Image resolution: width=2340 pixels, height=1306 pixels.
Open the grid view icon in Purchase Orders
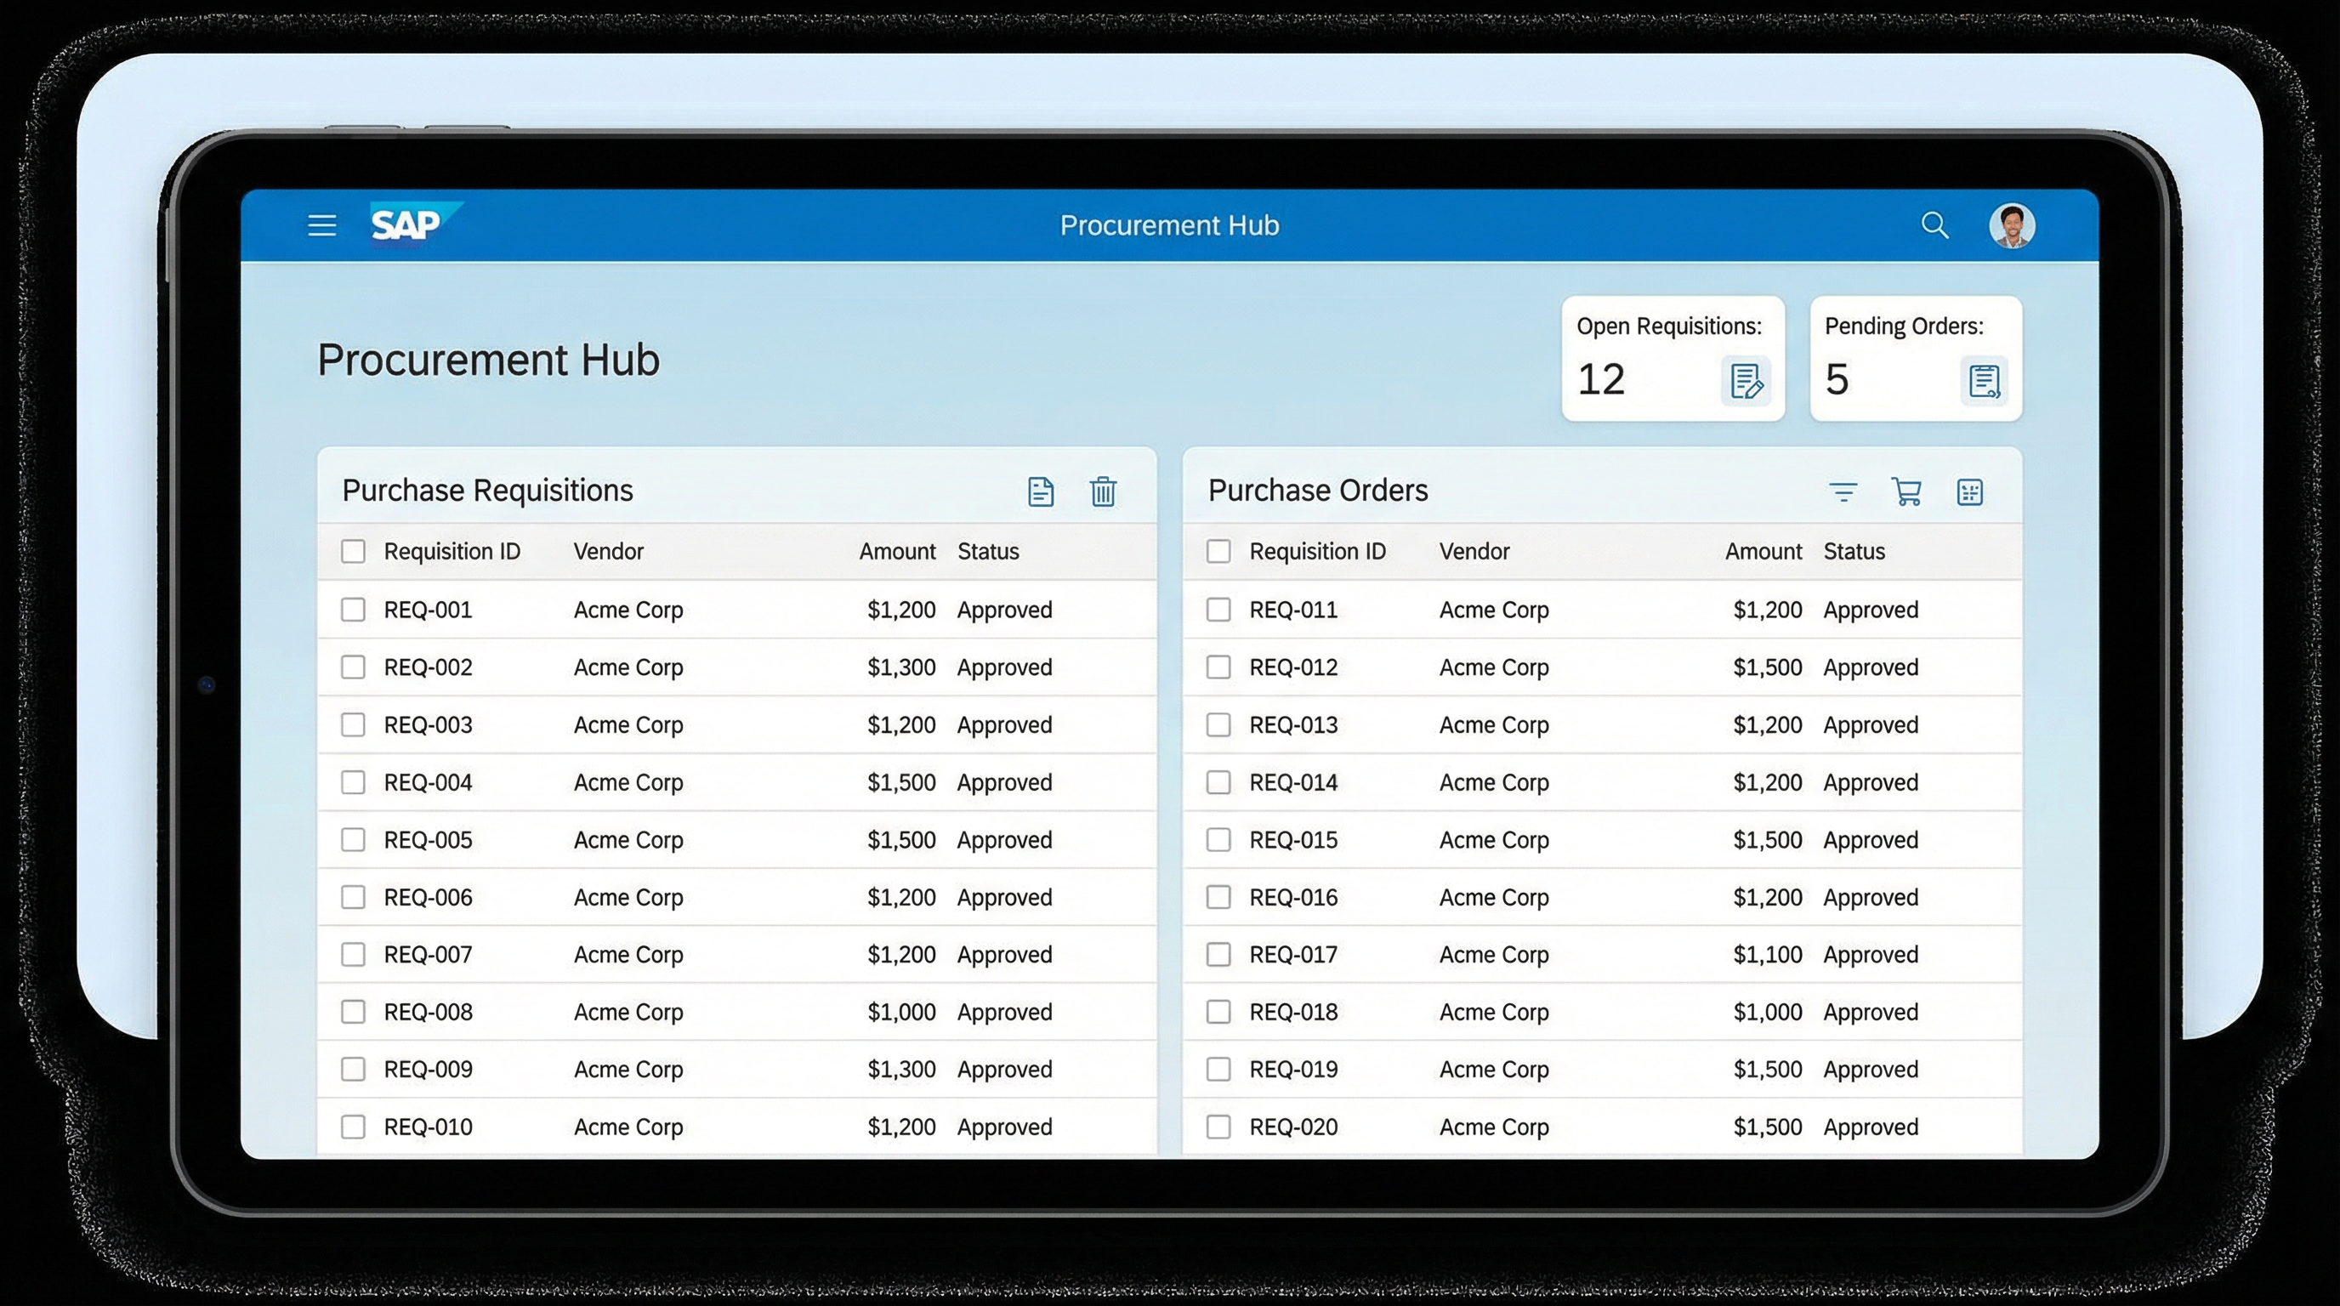[x=1970, y=491]
